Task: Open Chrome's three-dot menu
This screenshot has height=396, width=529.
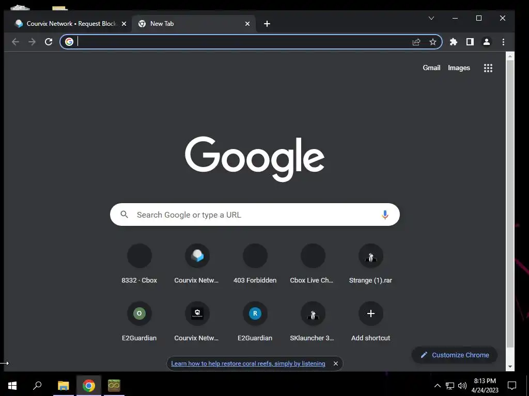Action: coord(503,42)
